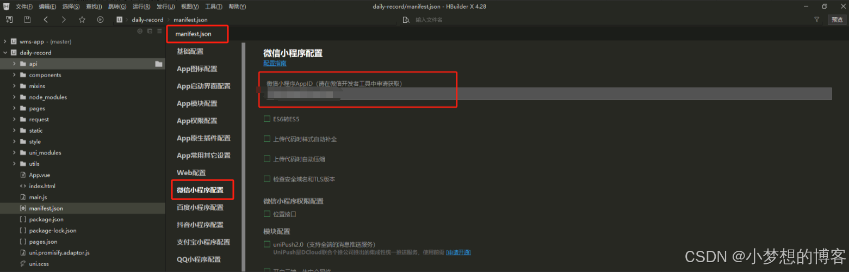
Task: Enable 检查安全域名和TLS版本 checkbox
Action: point(267,178)
